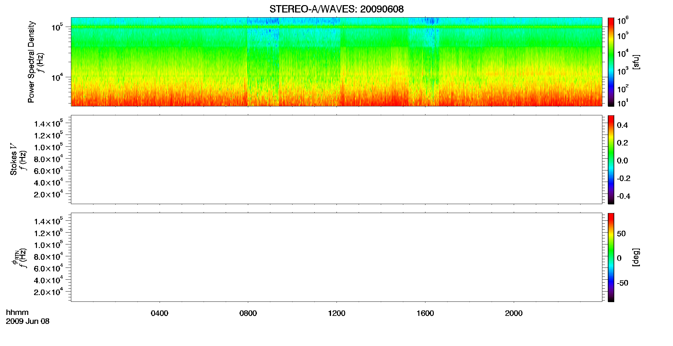This screenshot has height=346, width=673.
Task: Click the Stokes V axis label
Action: click(x=13, y=159)
